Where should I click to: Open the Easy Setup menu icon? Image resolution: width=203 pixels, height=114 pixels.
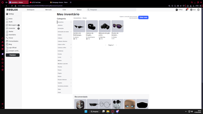pyautogui.click(x=200, y=6)
